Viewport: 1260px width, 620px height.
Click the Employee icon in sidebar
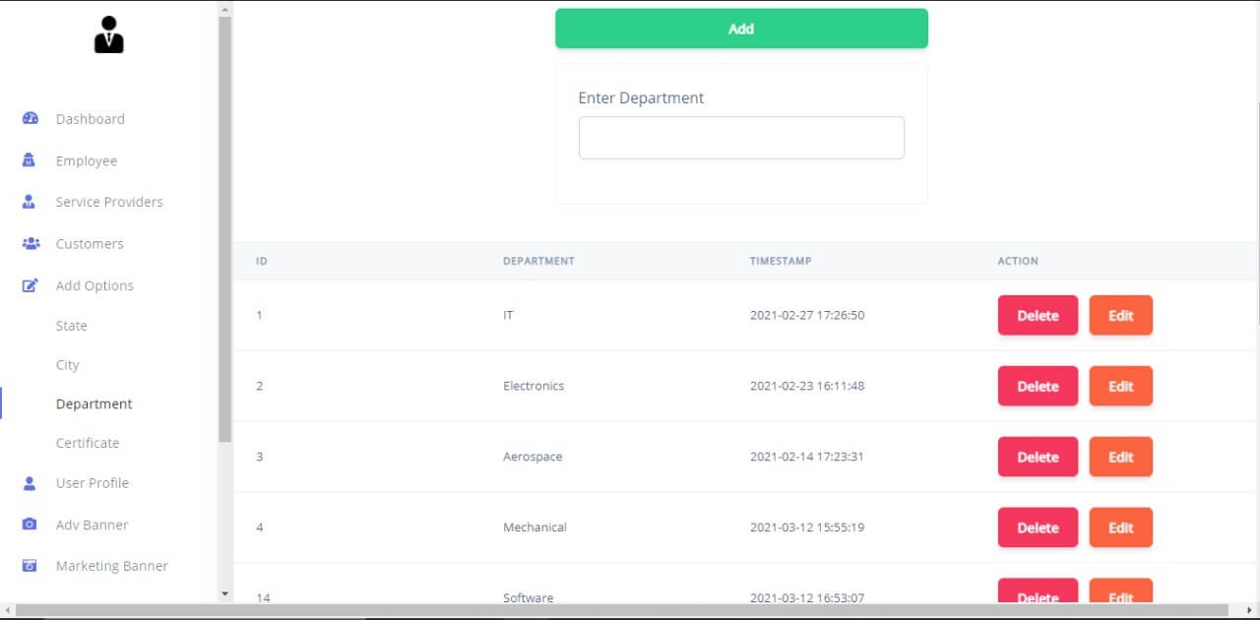click(x=30, y=160)
